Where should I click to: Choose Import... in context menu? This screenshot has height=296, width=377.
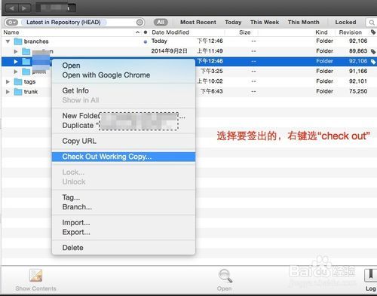tap(76, 222)
